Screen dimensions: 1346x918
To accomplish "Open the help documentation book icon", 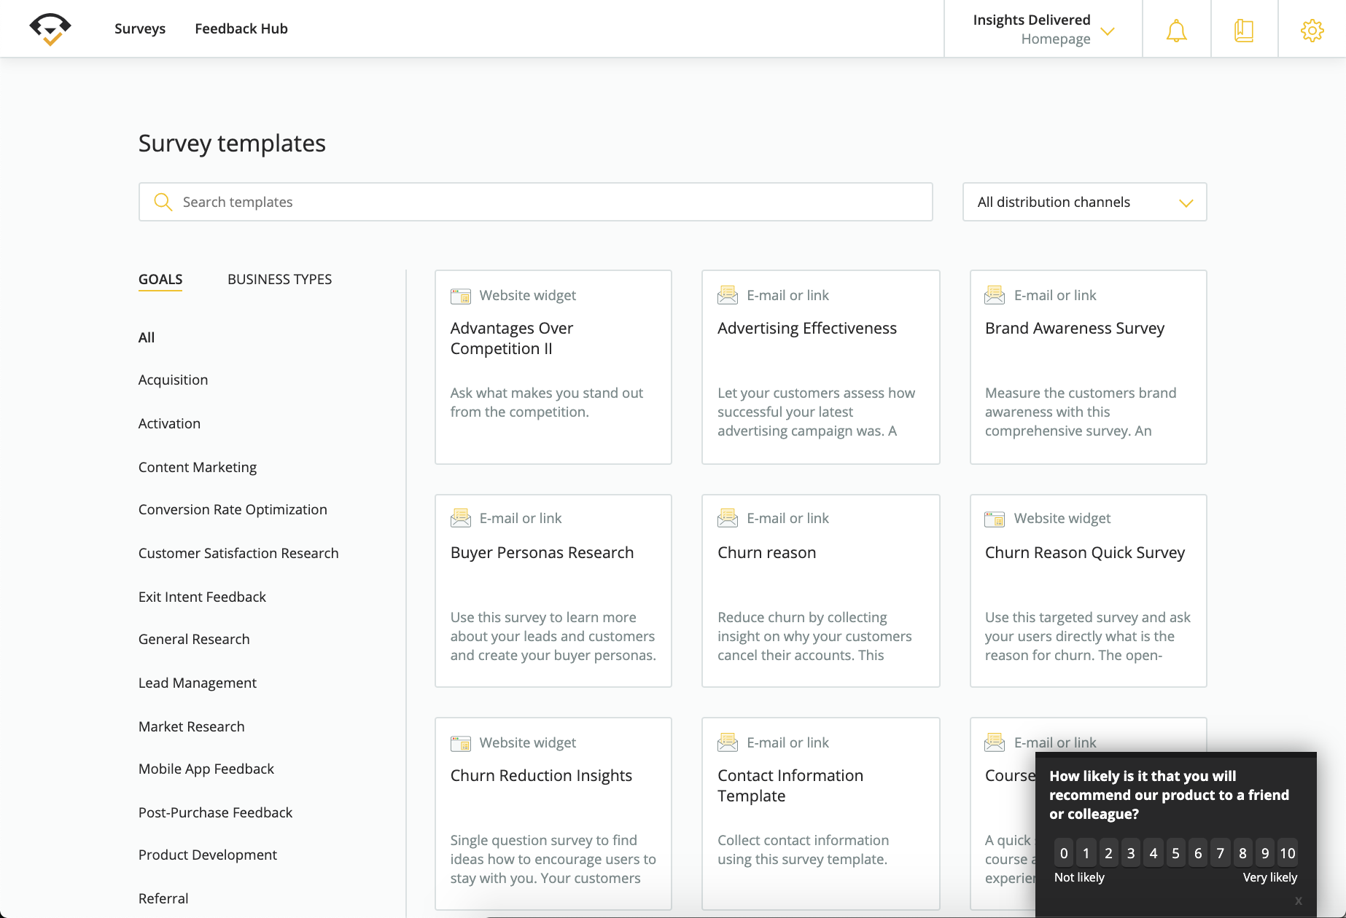I will (1243, 29).
